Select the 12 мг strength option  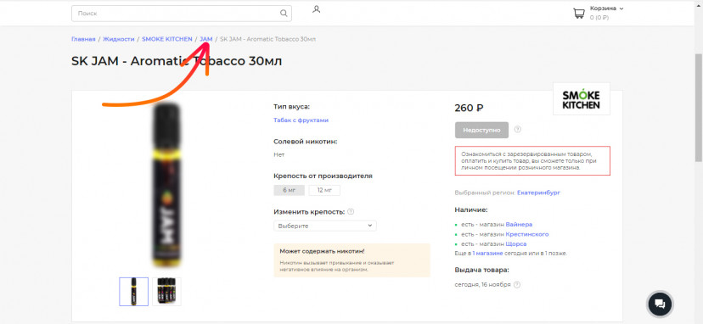(x=324, y=191)
